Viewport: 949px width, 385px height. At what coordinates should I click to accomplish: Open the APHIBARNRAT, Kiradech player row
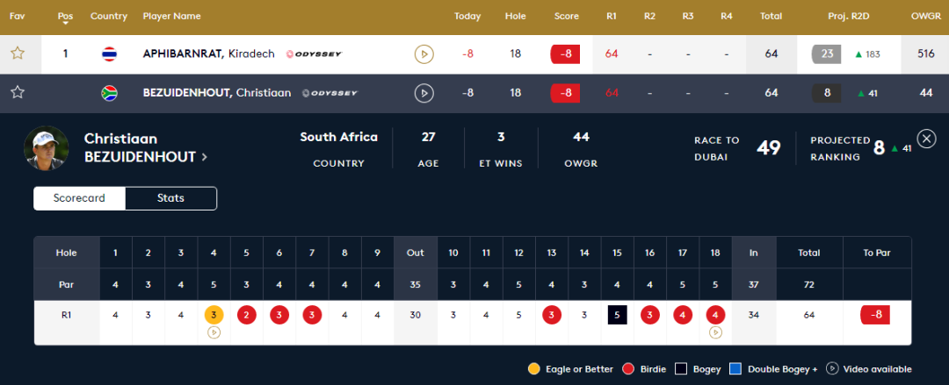click(474, 54)
